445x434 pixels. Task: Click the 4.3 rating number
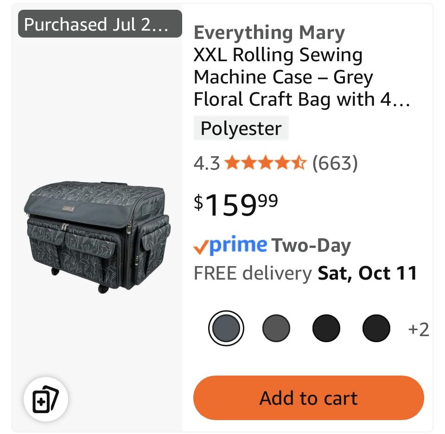click(x=206, y=163)
